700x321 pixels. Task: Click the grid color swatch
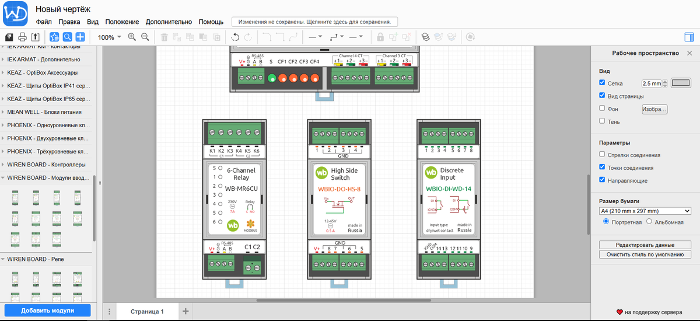pos(680,83)
